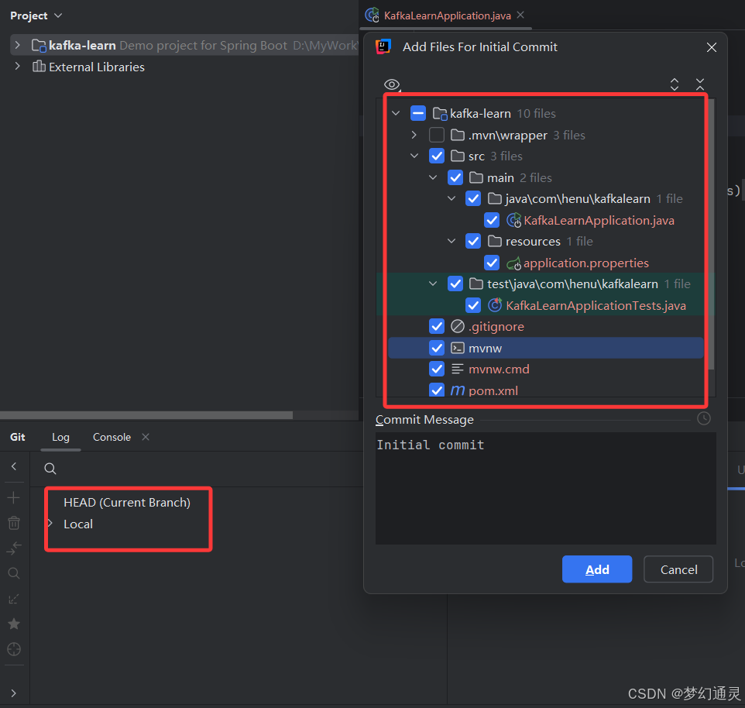This screenshot has width=745, height=708.
Task: Uncheck the mvnw.cmd checkbox
Action: click(437, 369)
